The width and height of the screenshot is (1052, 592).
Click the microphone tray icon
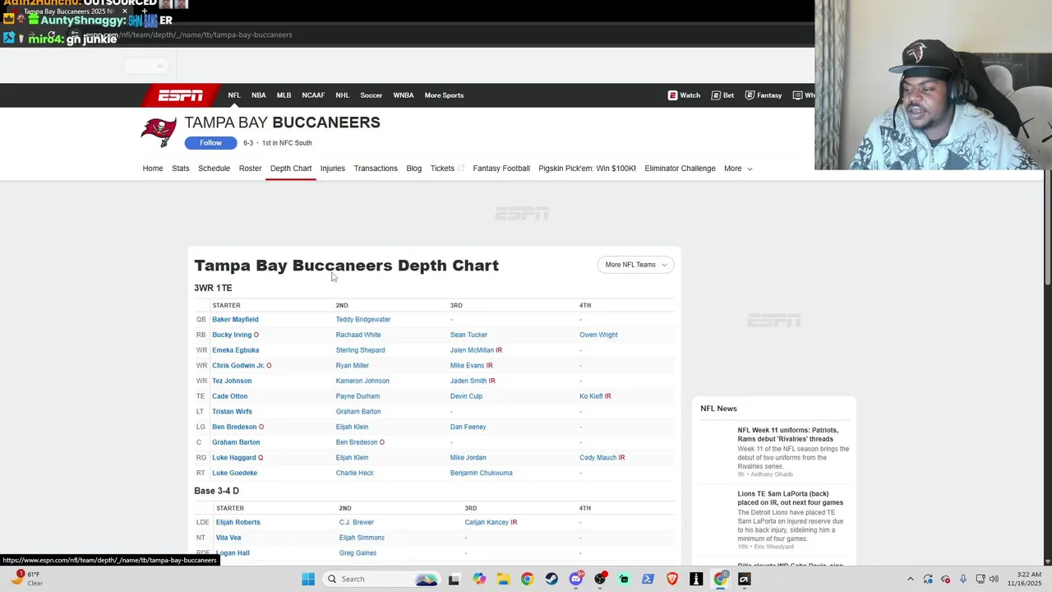(963, 579)
